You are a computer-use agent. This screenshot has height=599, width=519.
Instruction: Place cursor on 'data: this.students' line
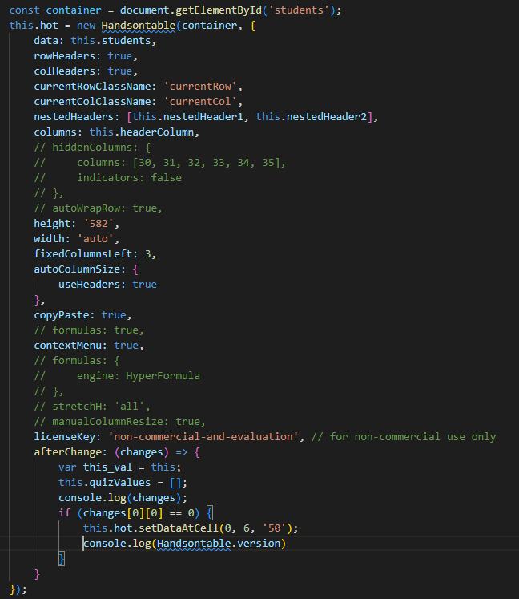95,41
